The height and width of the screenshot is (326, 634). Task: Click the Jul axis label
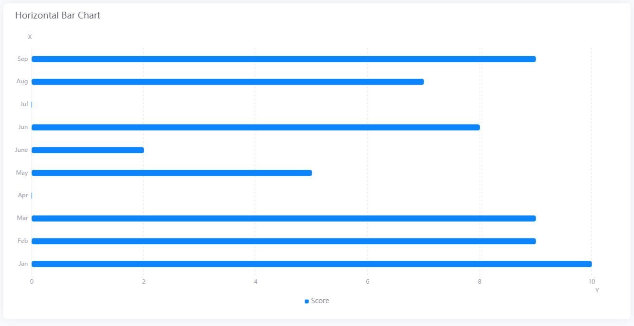click(x=24, y=104)
